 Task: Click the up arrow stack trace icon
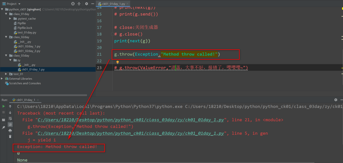click(x=10, y=106)
